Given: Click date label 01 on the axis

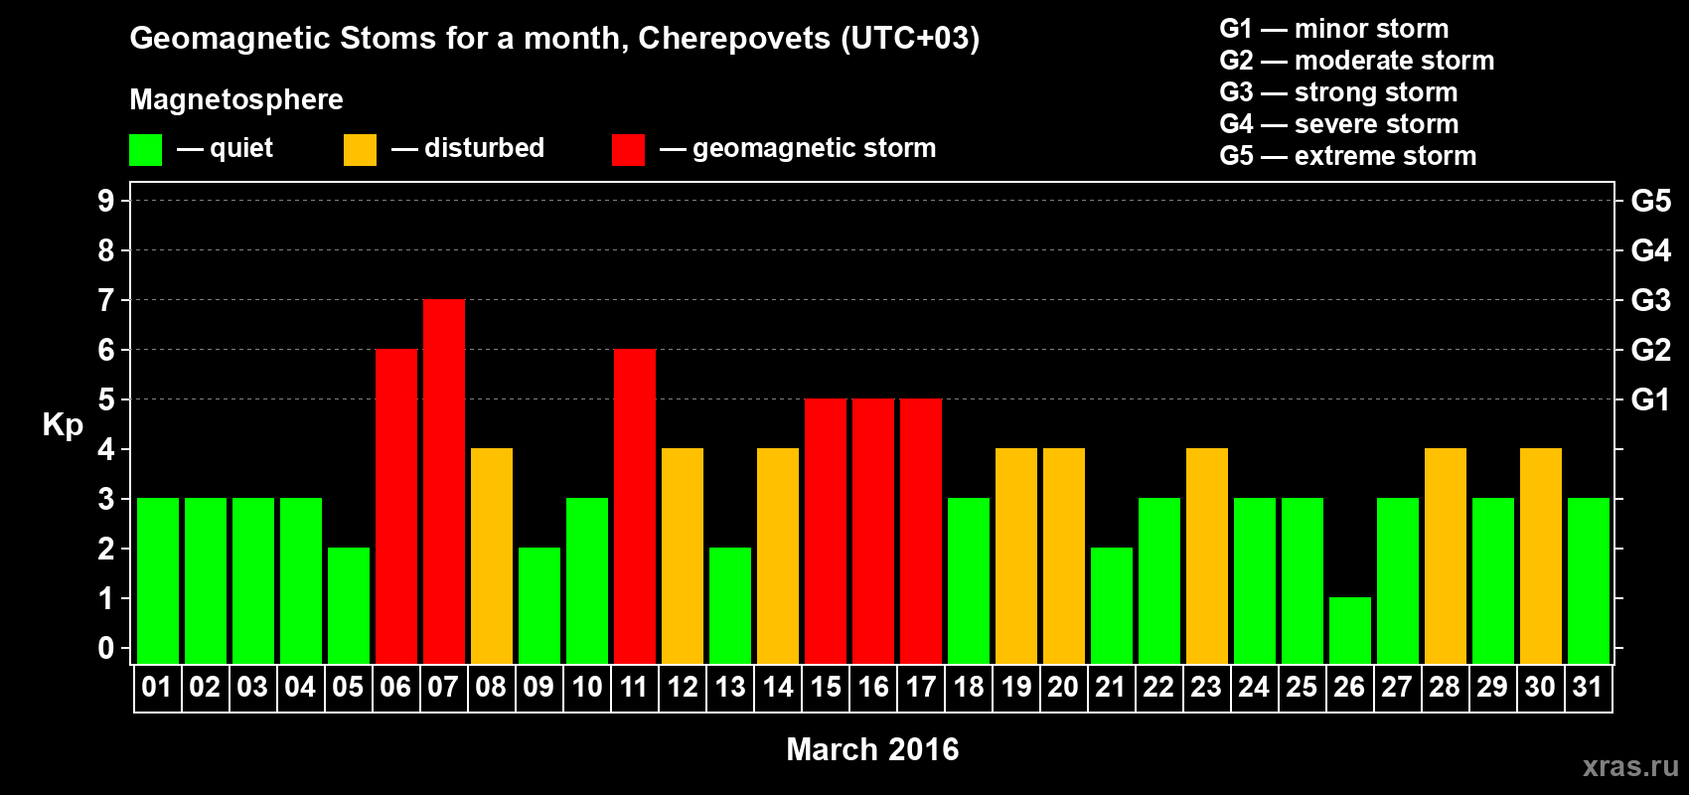Looking at the screenshot, I should point(157,688).
